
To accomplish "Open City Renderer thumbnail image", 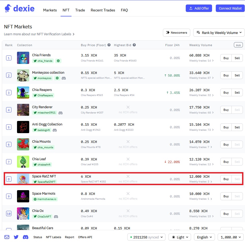I will (x=23, y=110).
